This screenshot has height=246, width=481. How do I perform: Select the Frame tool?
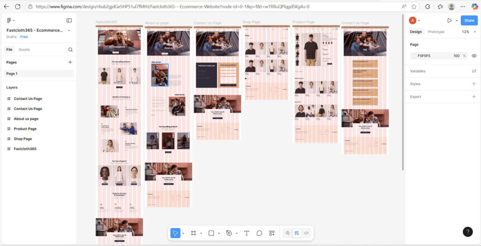pyautogui.click(x=193, y=233)
